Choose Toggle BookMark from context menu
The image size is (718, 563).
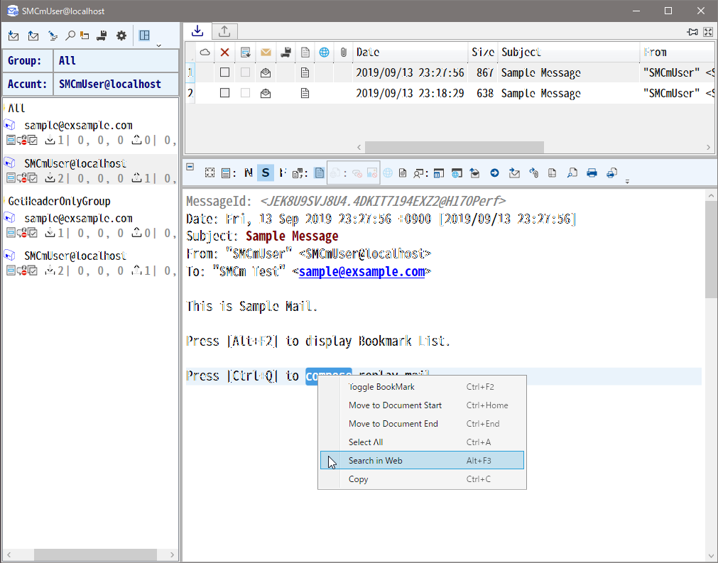(x=422, y=387)
